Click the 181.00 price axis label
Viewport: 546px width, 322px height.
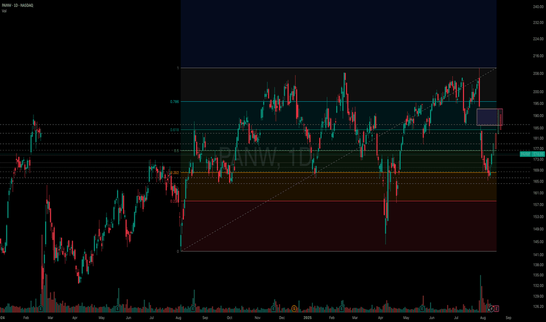click(x=538, y=139)
